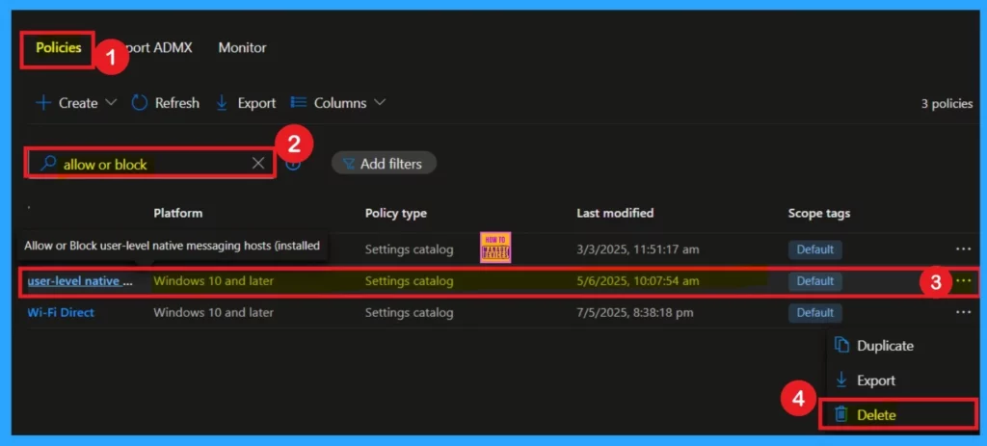Image resolution: width=987 pixels, height=446 pixels.
Task: Export policies using toolbar Export label
Action: pos(256,103)
